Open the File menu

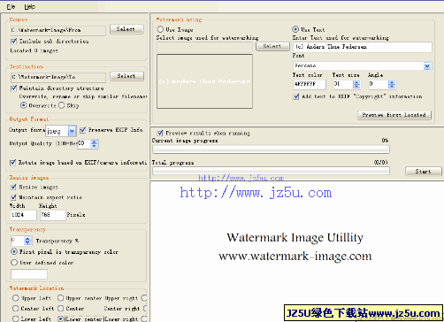coord(11,6)
